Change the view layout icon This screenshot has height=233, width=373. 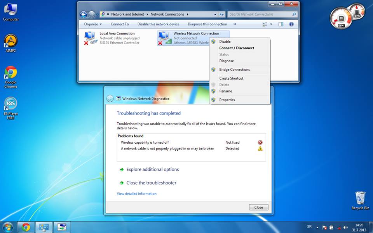(265, 24)
